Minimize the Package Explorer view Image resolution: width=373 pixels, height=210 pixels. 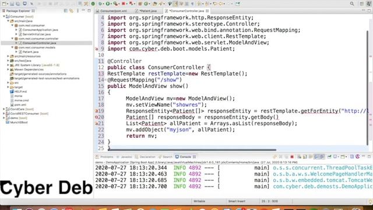(x=83, y=10)
